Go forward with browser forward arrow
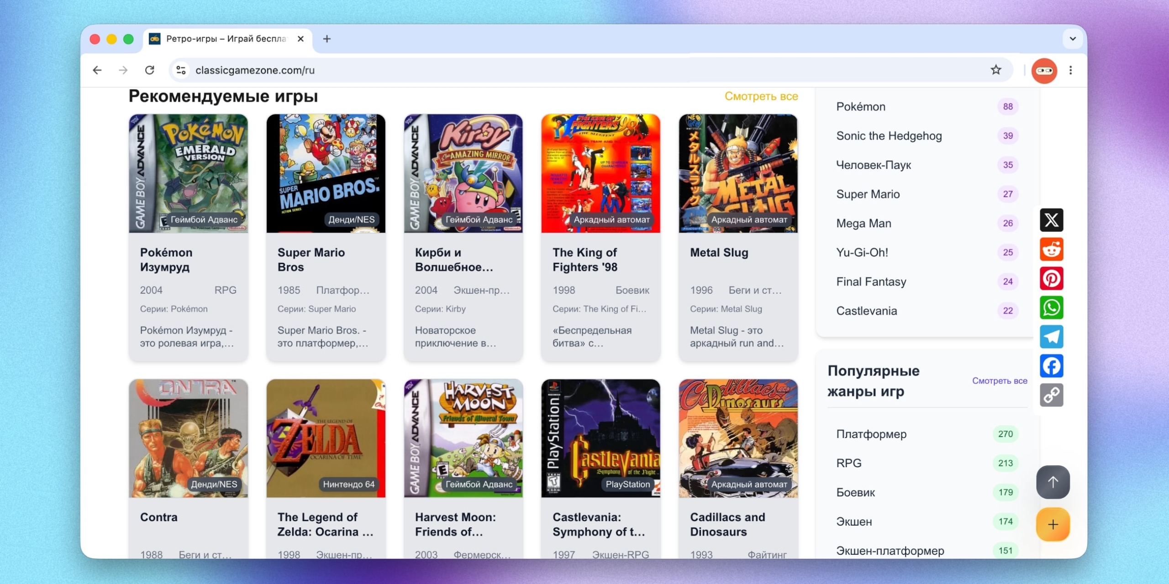The height and width of the screenshot is (584, 1169). (123, 70)
